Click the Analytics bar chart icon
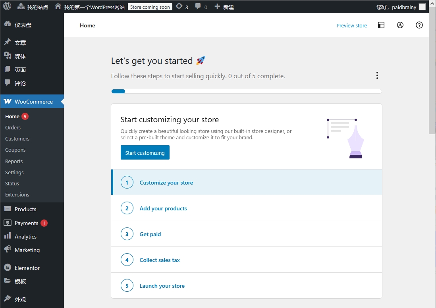The width and height of the screenshot is (436, 308). [x=8, y=236]
